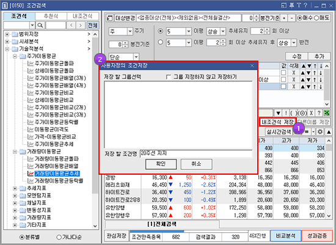Select the 매도 radio button
Screen dimensions: 336x245
(x=316, y=18)
